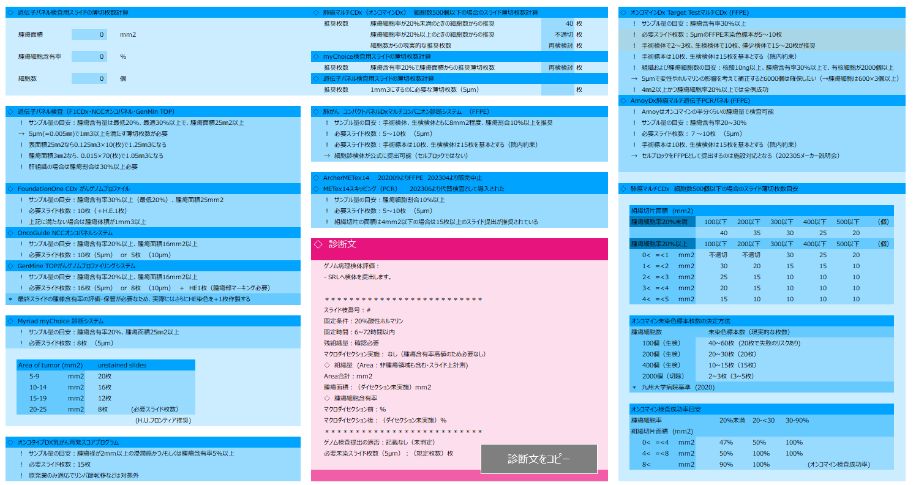Click the FoundationOne CDx がんゲノムプロファイル header
Viewport: 916px width, 485px height.
click(x=153, y=189)
